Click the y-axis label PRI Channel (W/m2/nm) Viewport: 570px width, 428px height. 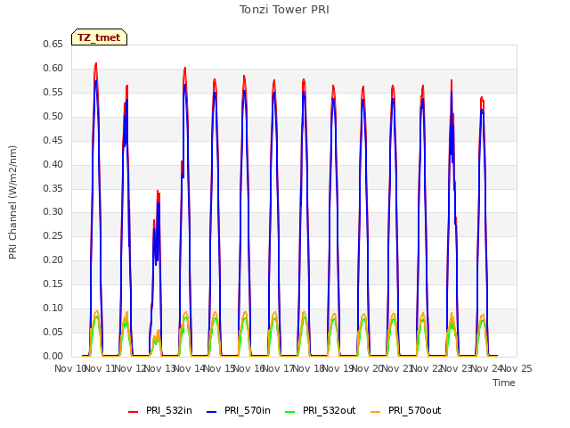click(x=12, y=202)
